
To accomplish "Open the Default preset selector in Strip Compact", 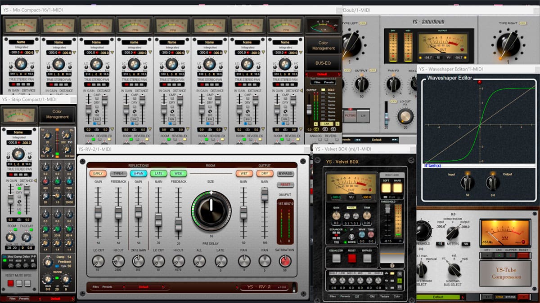I will tap(55, 299).
